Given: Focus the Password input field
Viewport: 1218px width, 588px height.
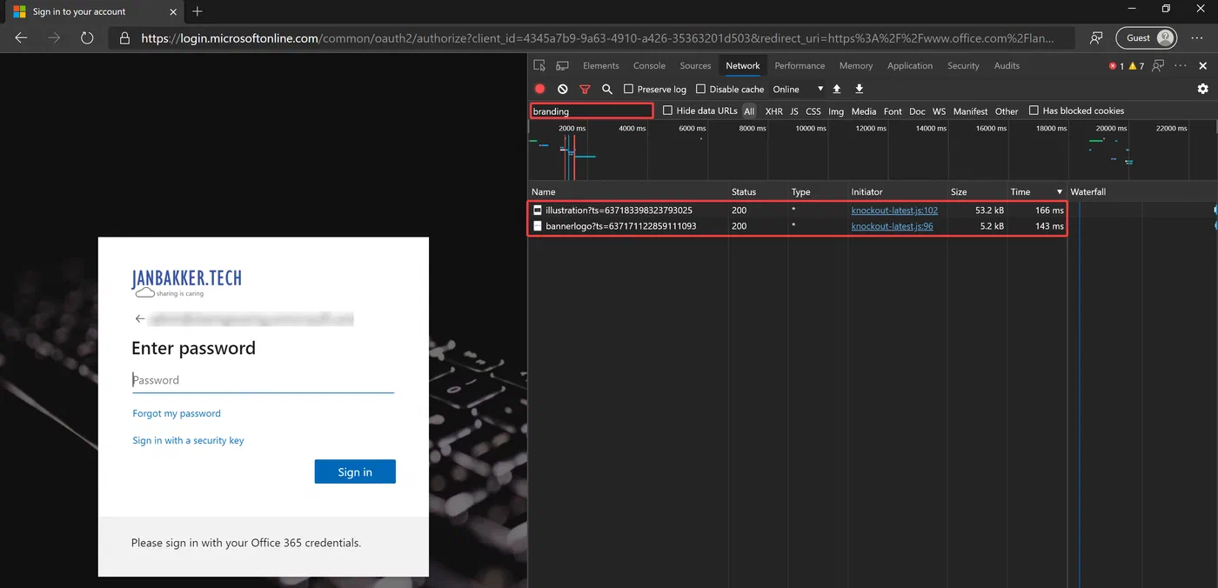Looking at the screenshot, I should click(263, 380).
